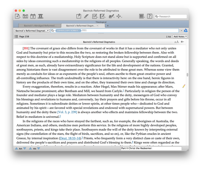
Task: Click the Part II Christ the Redeemer field
Action: [x=151, y=148]
